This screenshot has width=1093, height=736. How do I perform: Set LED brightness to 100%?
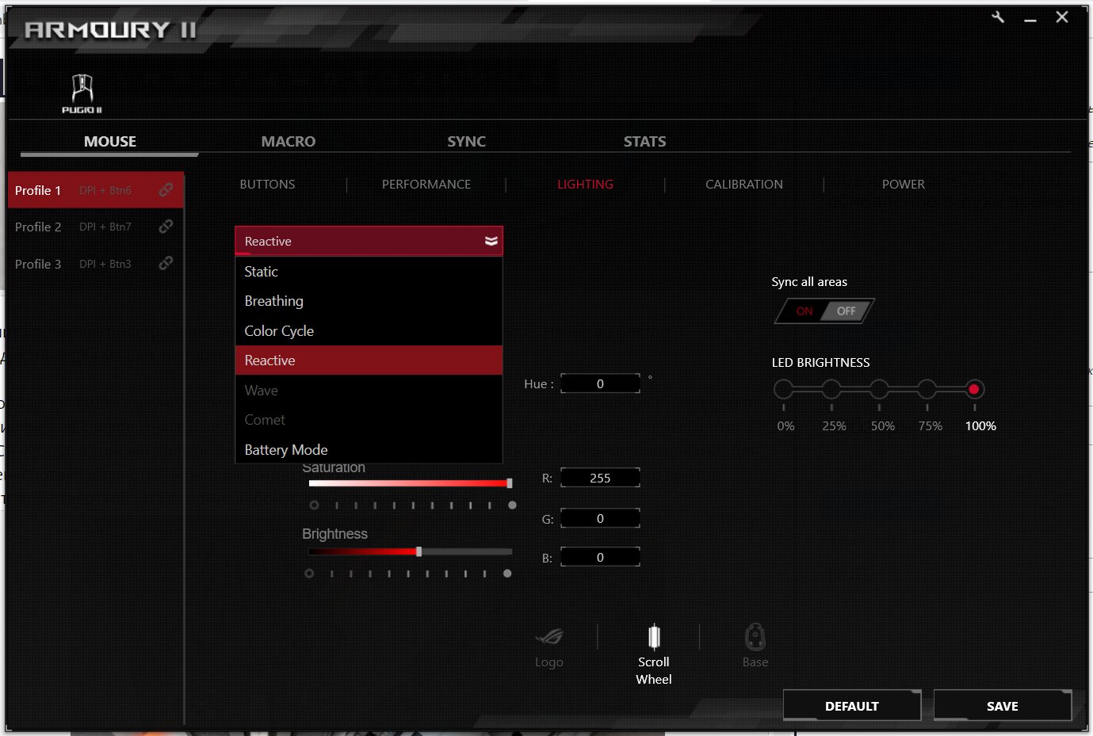[x=974, y=389]
